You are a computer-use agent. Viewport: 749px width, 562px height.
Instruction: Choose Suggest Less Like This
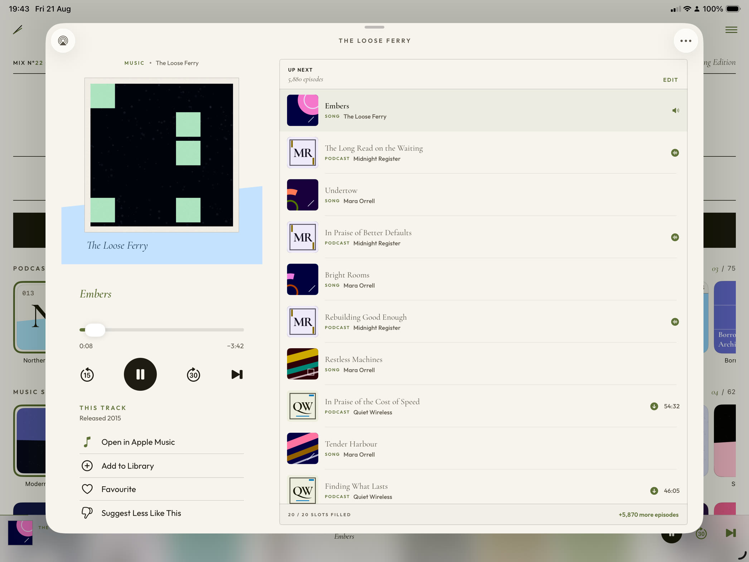[161, 513]
